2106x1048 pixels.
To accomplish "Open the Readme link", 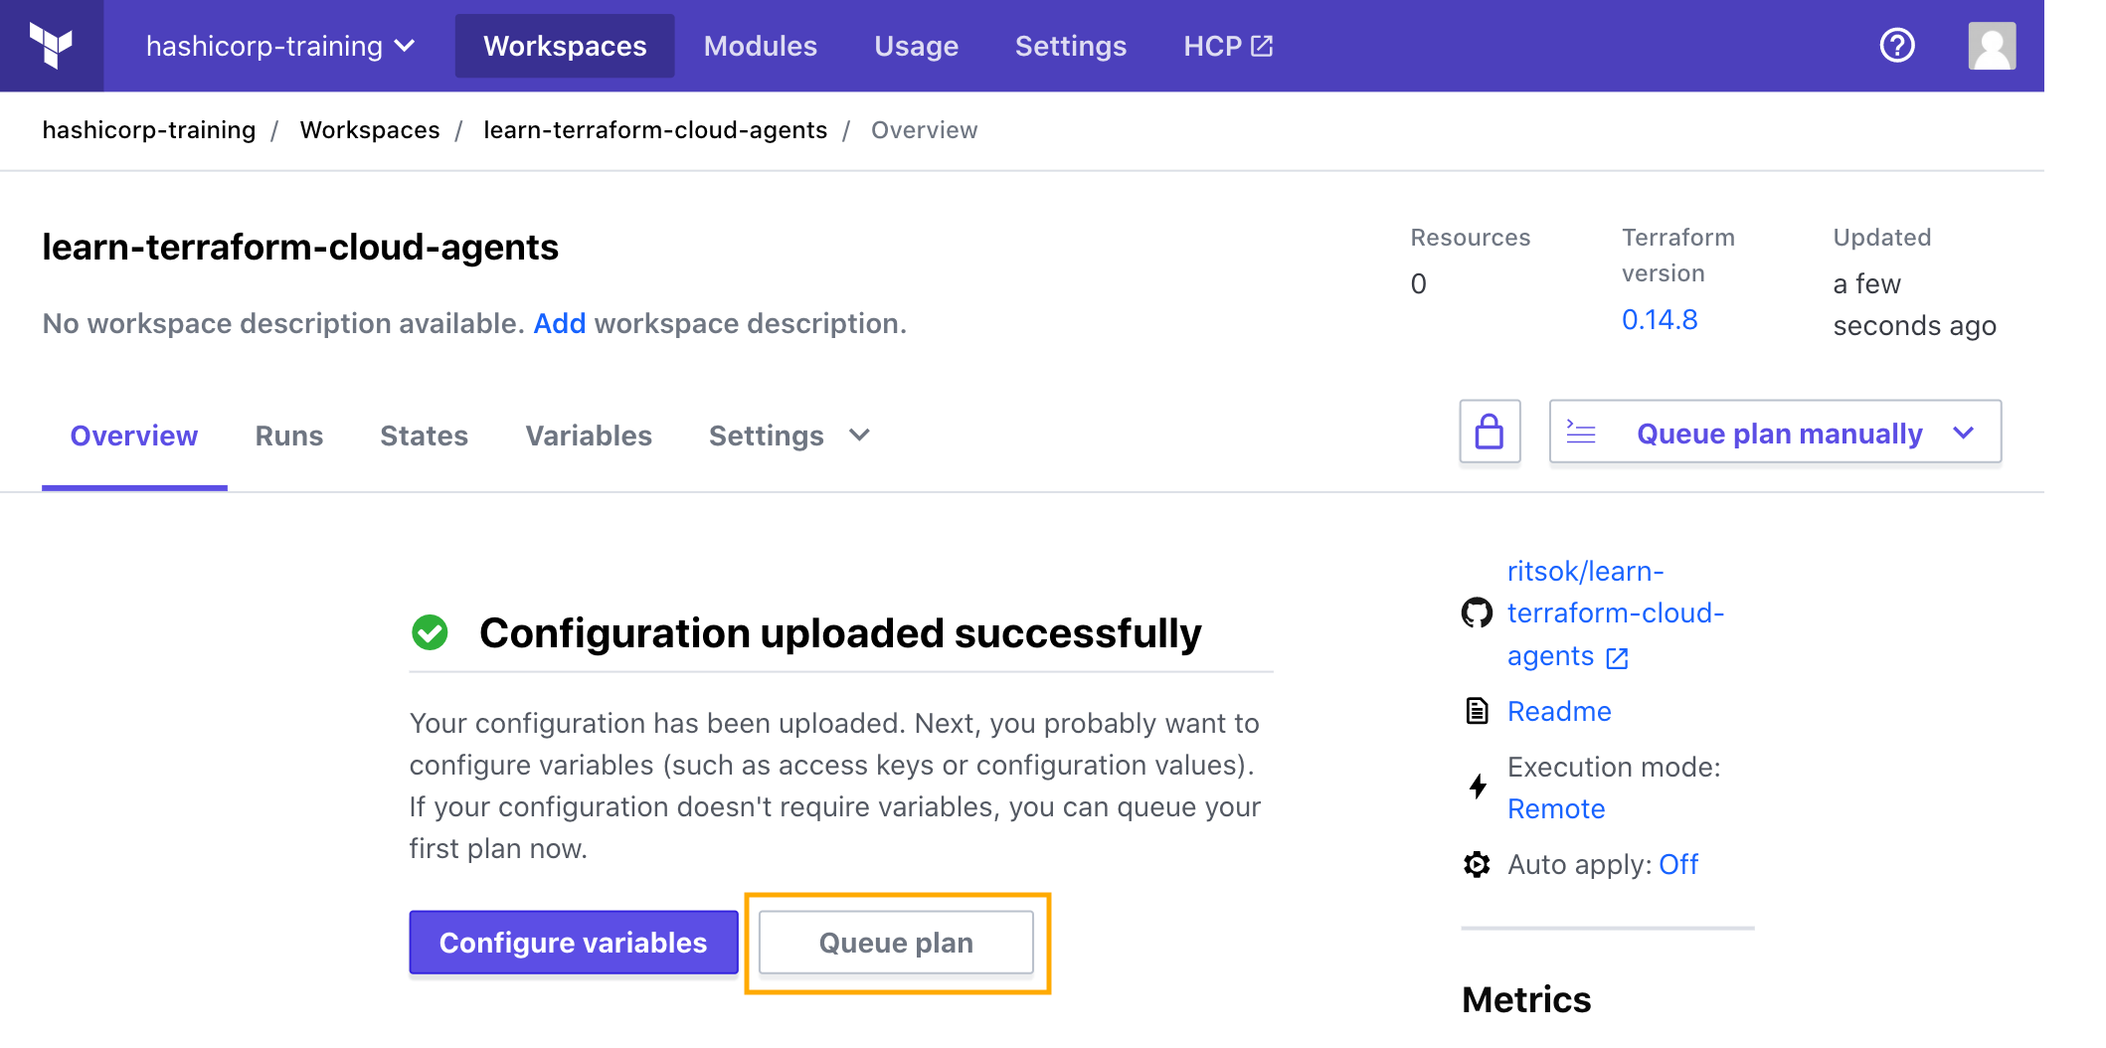I will pyautogui.click(x=1559, y=711).
